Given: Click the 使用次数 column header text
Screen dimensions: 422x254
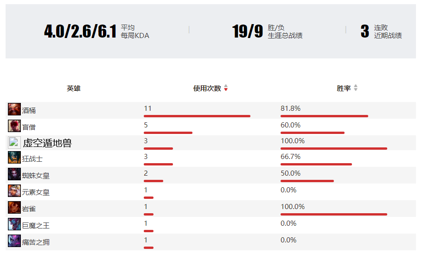Looking at the screenshot, I should click(207, 88).
